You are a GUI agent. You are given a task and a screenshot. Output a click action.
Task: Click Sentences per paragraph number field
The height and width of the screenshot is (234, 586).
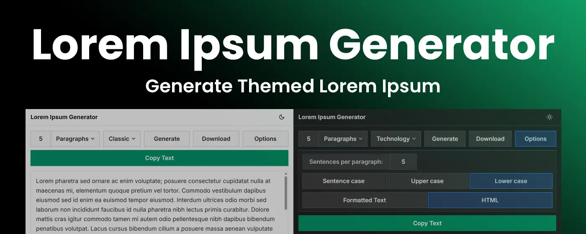pyautogui.click(x=403, y=162)
